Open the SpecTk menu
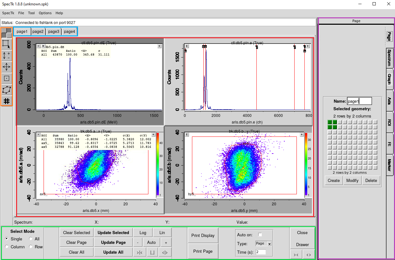 pyautogui.click(x=8, y=13)
